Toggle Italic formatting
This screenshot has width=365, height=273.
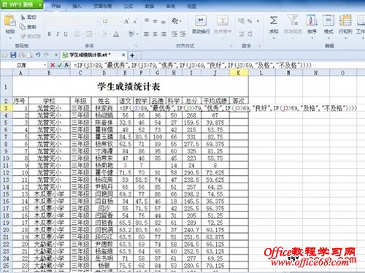[x=58, y=34]
